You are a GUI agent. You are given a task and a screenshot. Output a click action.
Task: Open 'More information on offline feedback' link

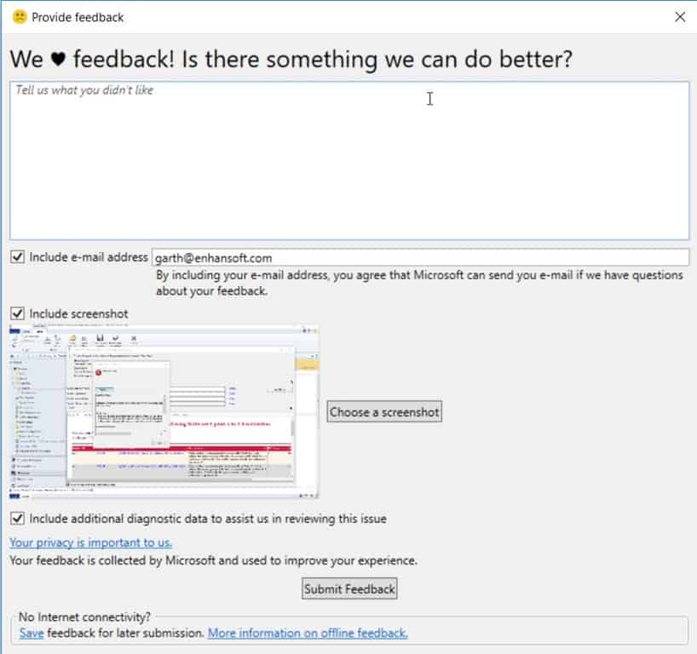click(x=308, y=633)
